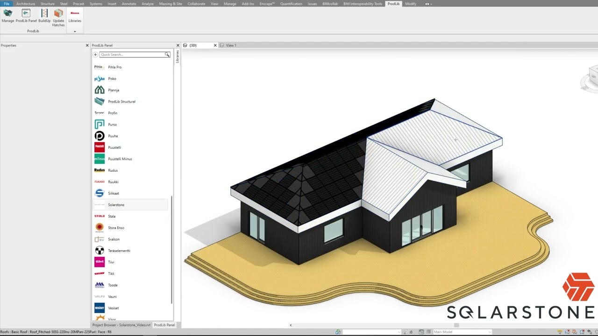The width and height of the screenshot is (598, 336).
Task: Open the File menu
Action: [x=7, y=4]
